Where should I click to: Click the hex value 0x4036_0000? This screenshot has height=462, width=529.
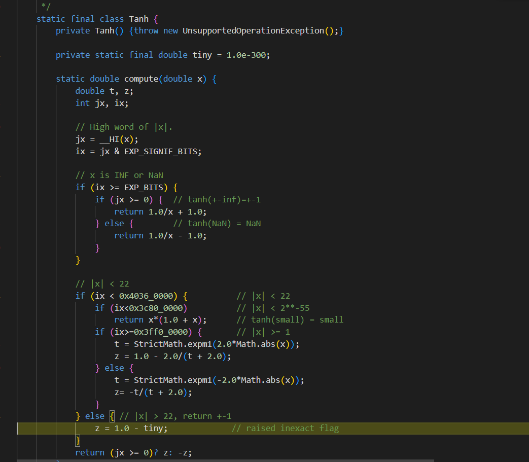pyautogui.click(x=149, y=296)
